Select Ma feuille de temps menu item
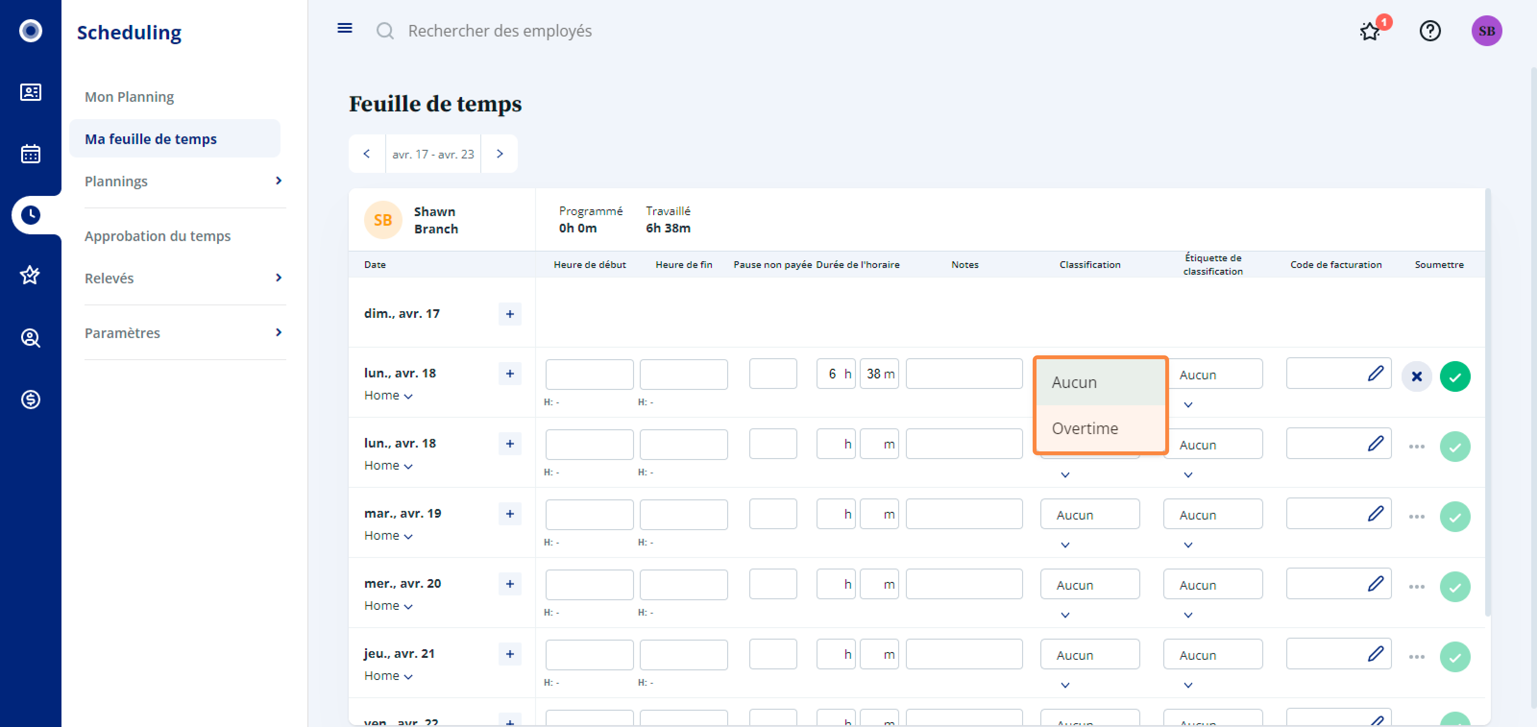Image resolution: width=1537 pixels, height=727 pixels. pyautogui.click(x=174, y=138)
